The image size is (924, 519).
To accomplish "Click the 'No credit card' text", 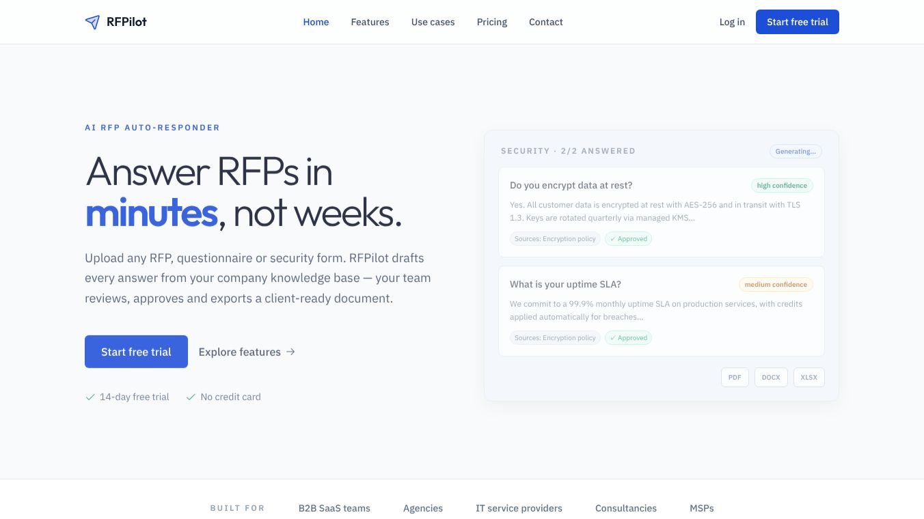I will point(230,397).
